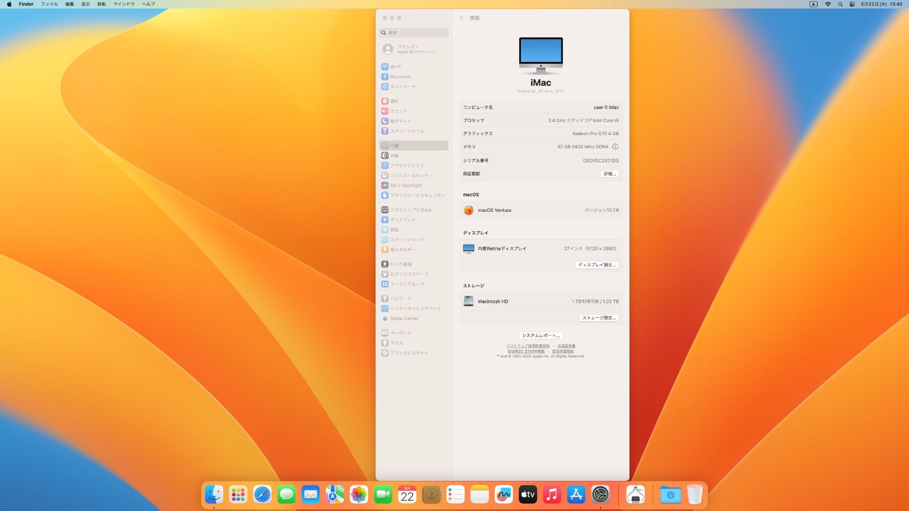
Task: Select 壁紙 in the sidebar
Action: [x=414, y=230]
